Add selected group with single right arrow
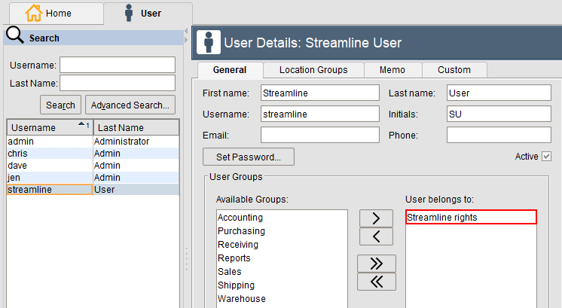 pos(376,218)
